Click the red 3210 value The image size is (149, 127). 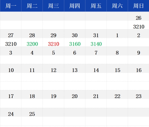tap(54, 44)
